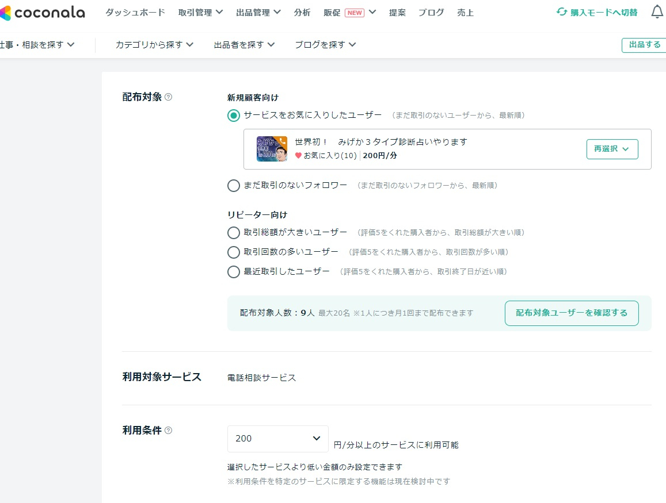Open the 取引管理 menu
666x503 pixels.
click(196, 11)
